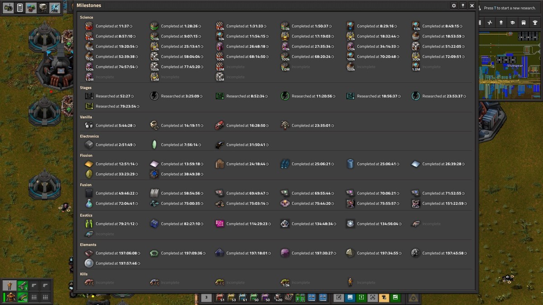Select ammo slot showing 10
The width and height of the screenshot is (543, 305).
tap(23, 297)
